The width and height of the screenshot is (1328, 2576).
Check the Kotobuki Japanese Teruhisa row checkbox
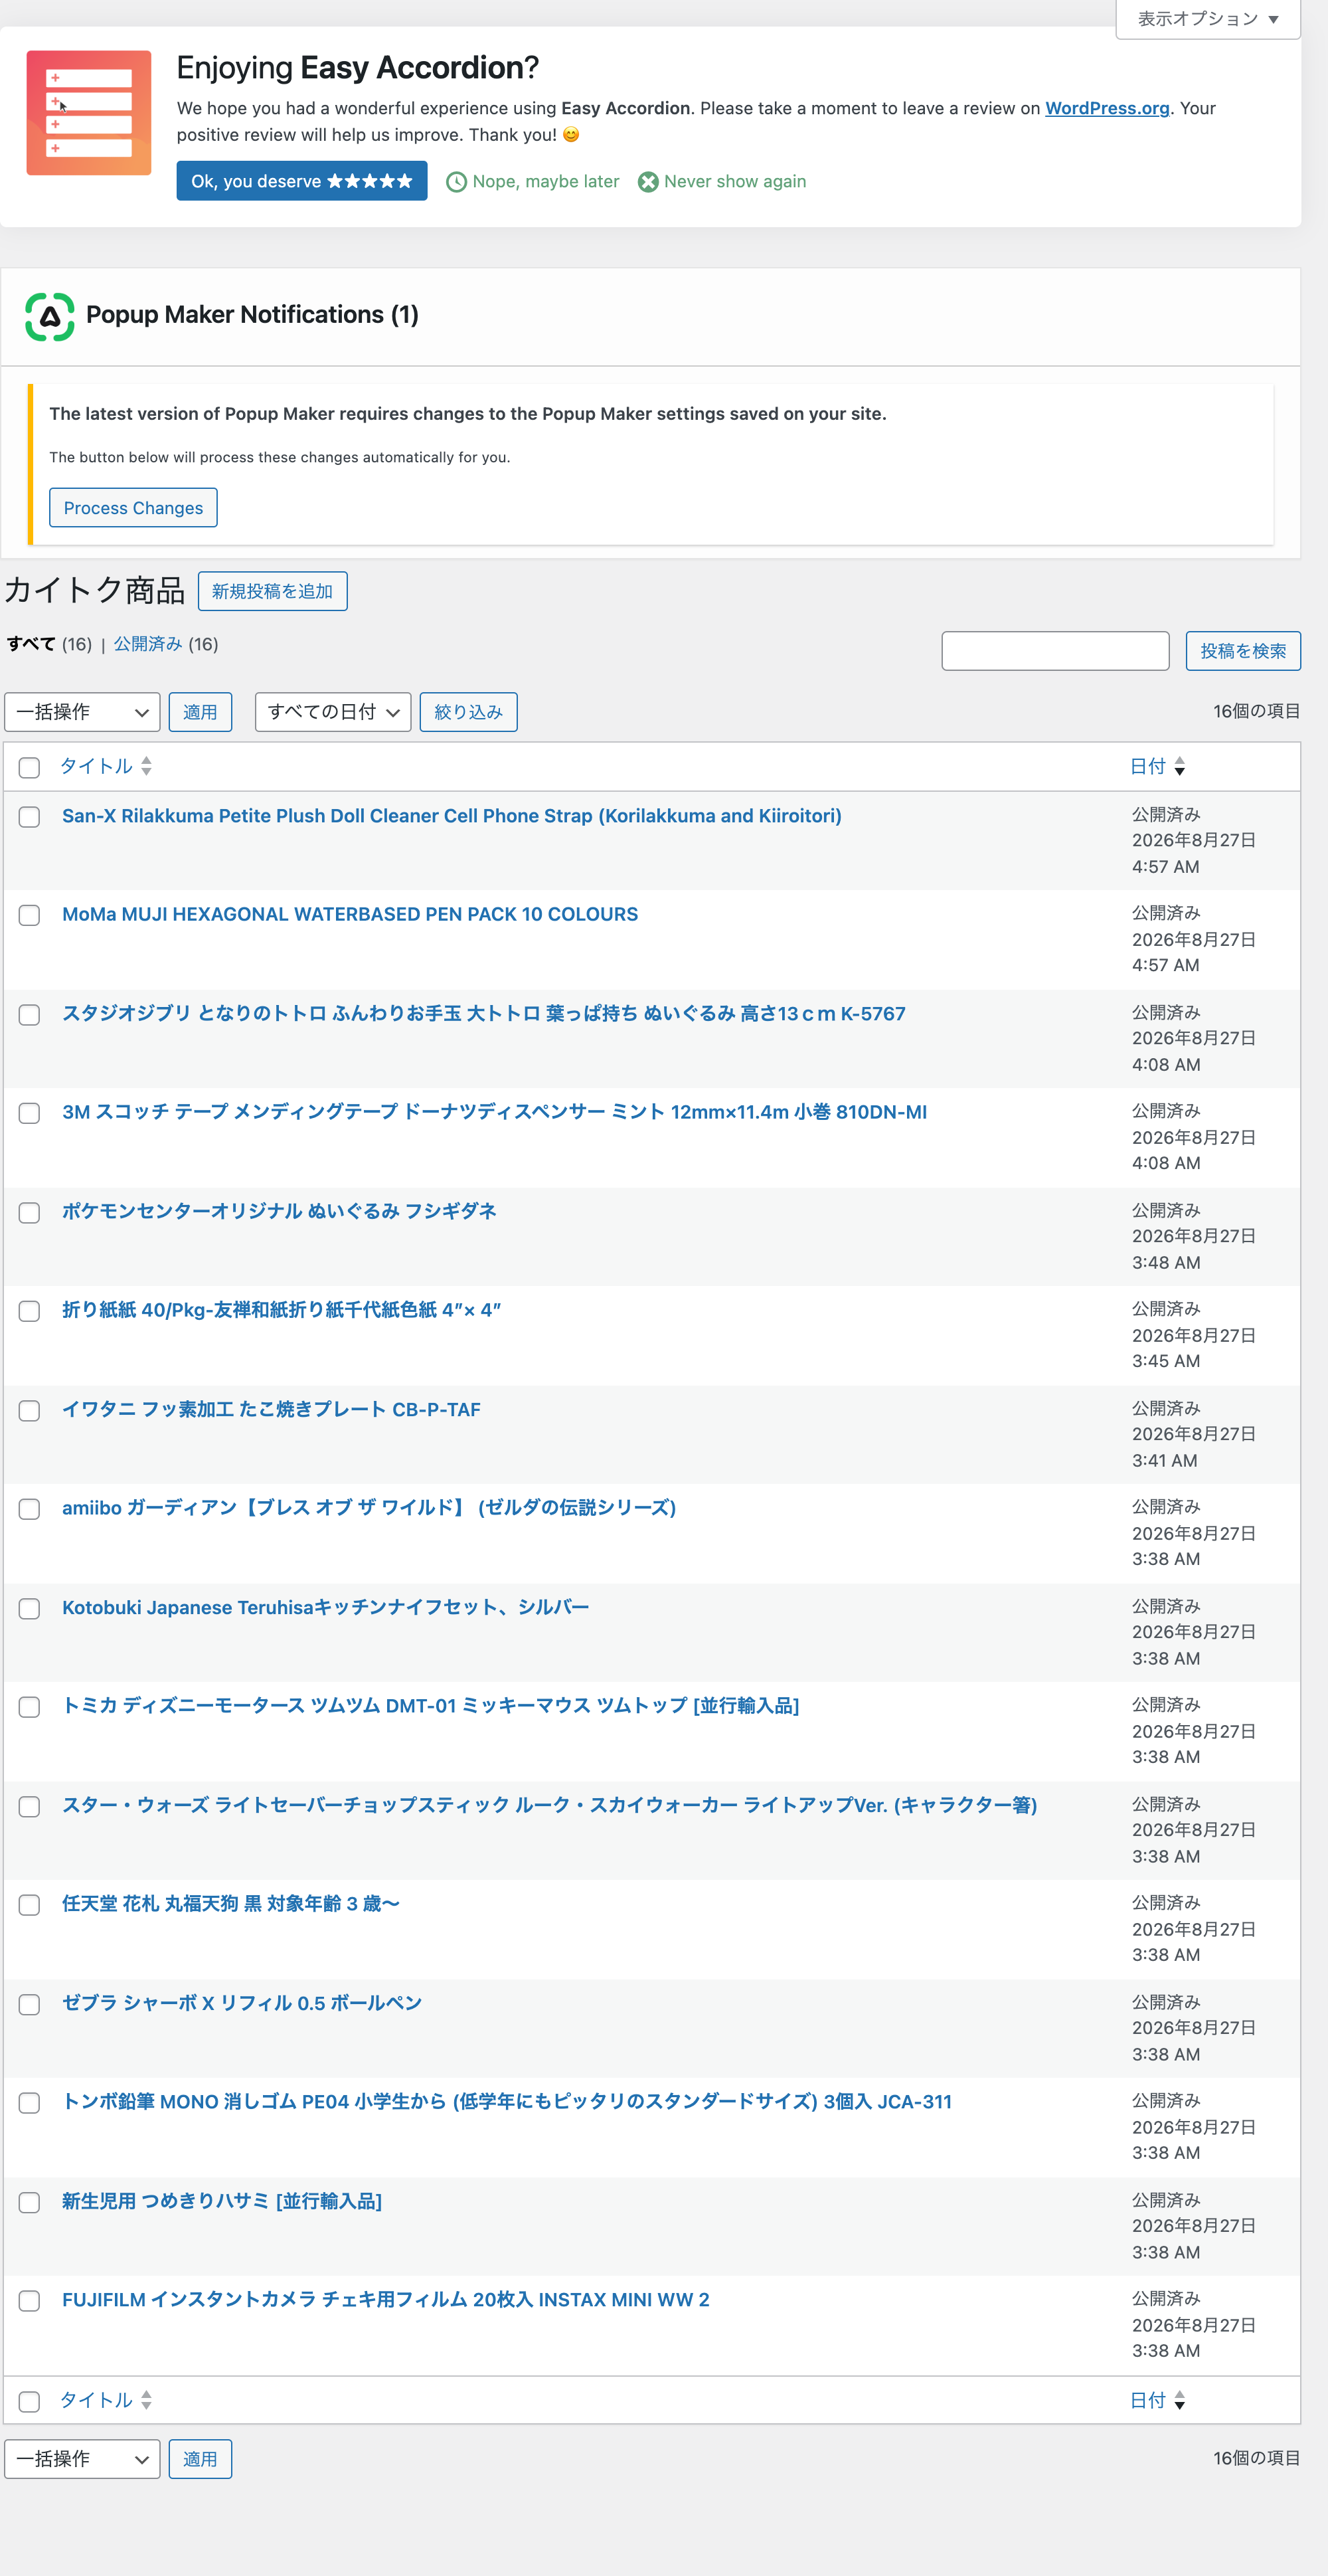click(30, 1609)
